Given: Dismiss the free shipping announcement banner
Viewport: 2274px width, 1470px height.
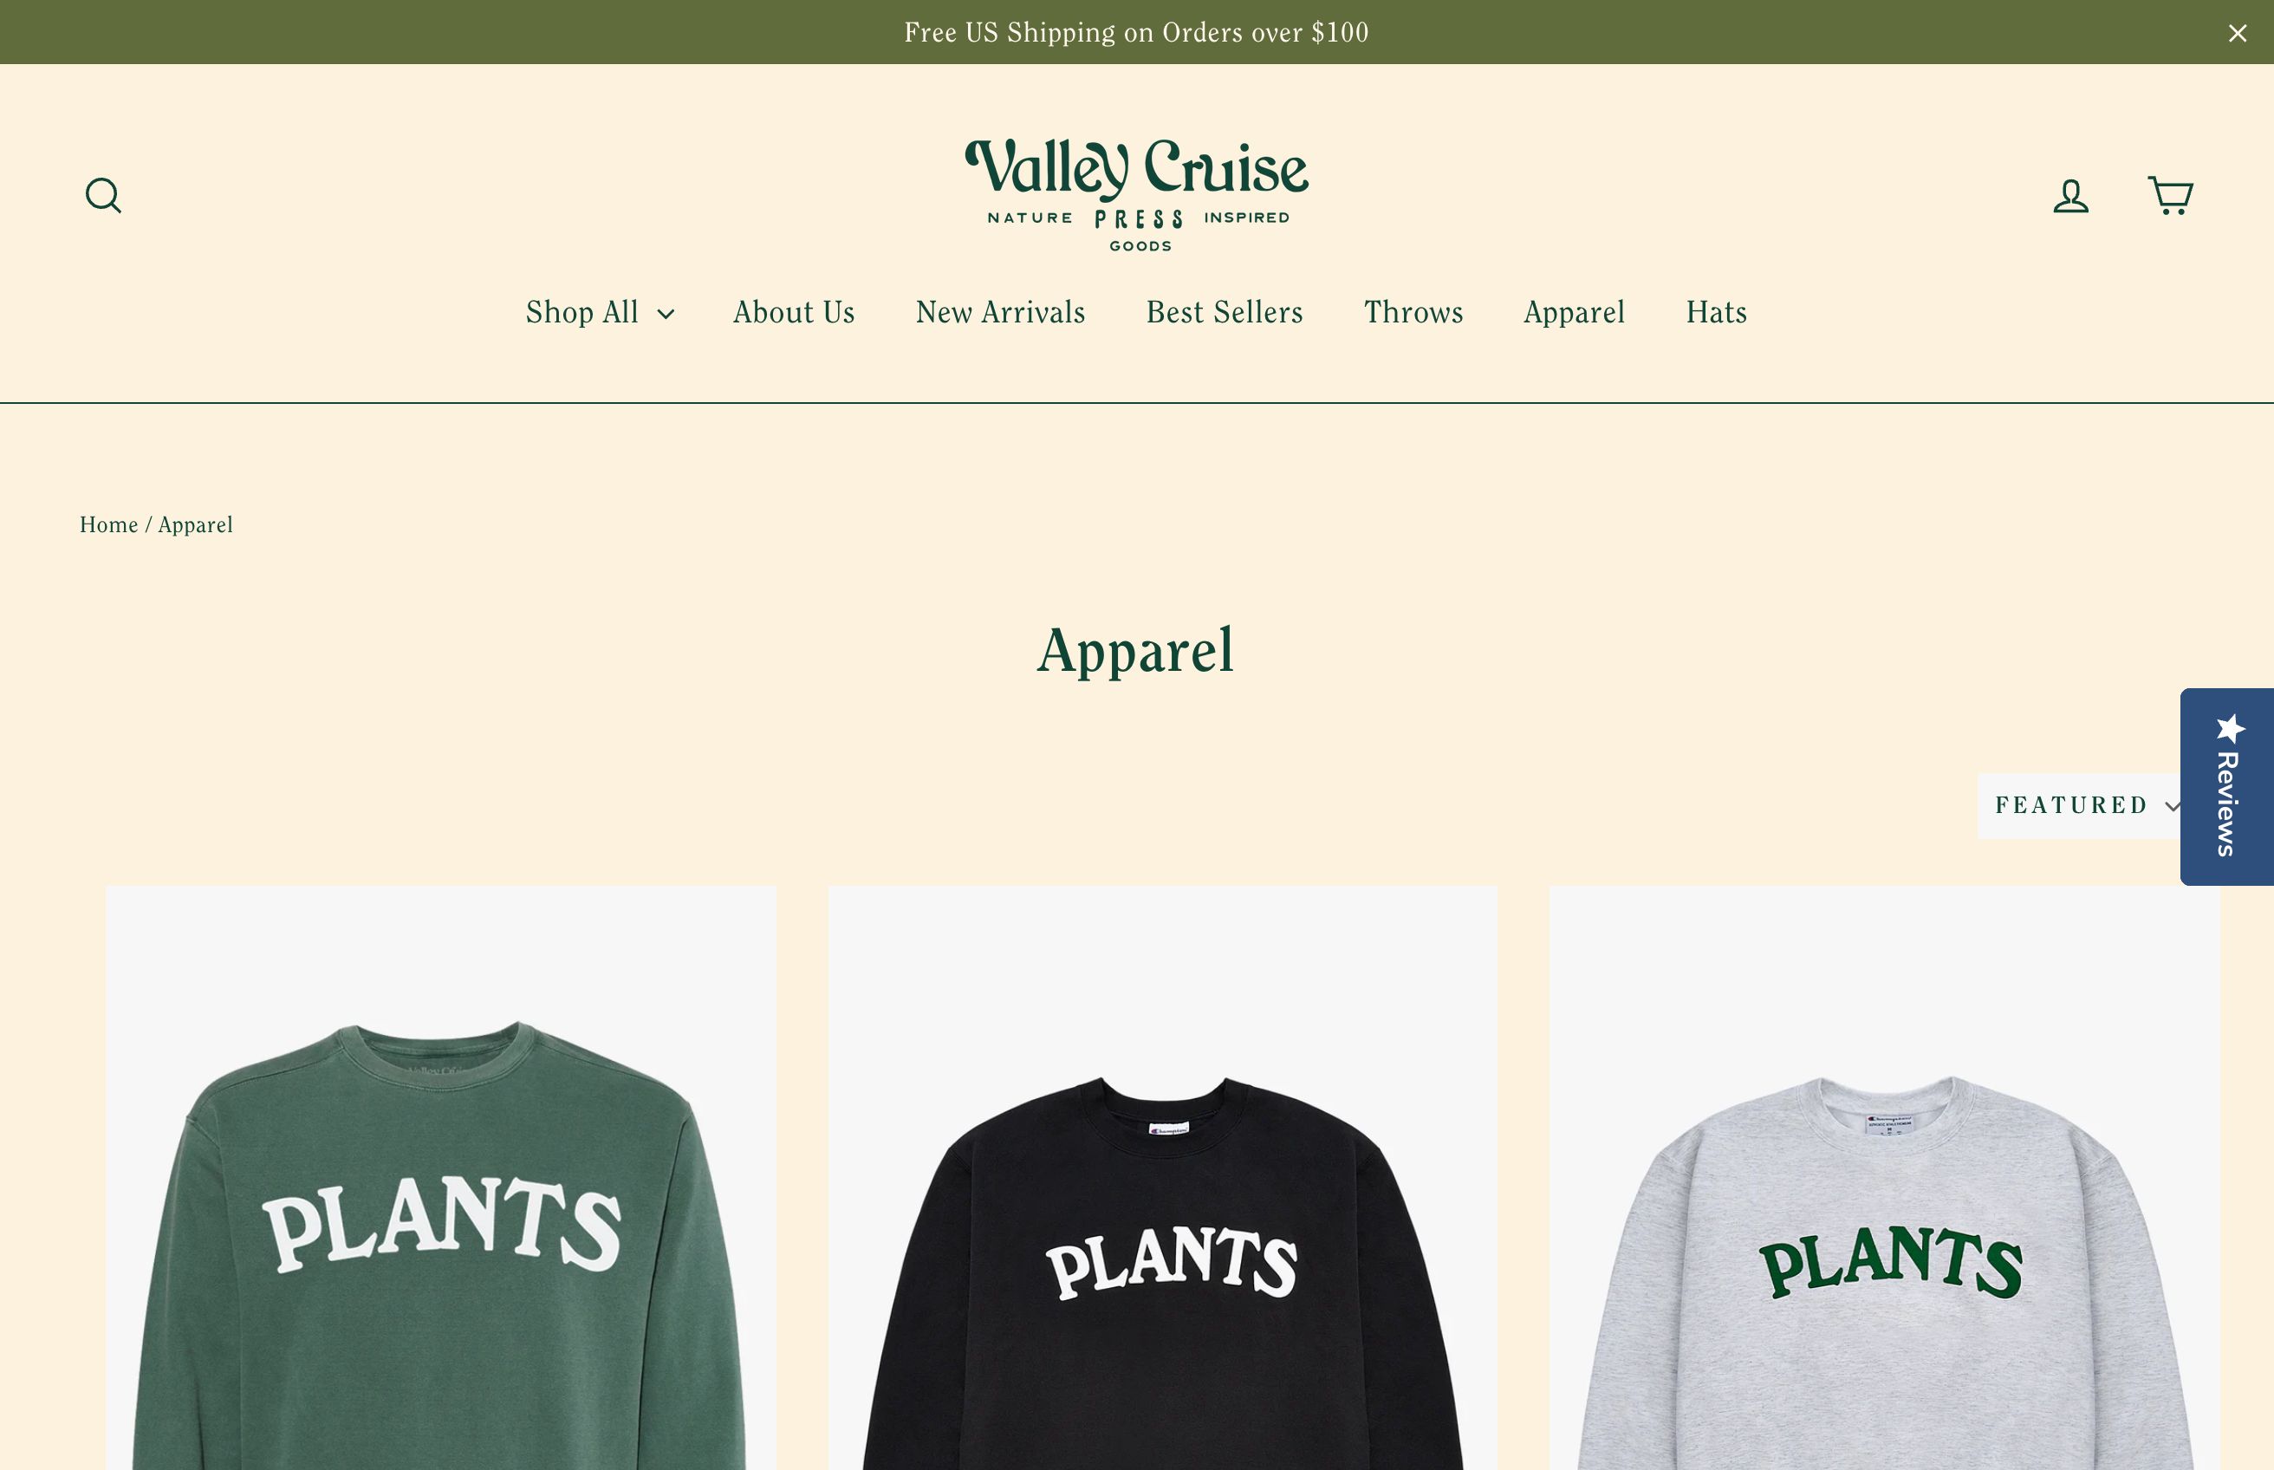Looking at the screenshot, I should click(2238, 34).
